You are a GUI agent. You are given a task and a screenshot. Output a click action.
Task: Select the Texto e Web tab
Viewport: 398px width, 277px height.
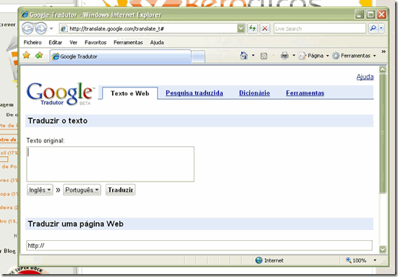(130, 93)
